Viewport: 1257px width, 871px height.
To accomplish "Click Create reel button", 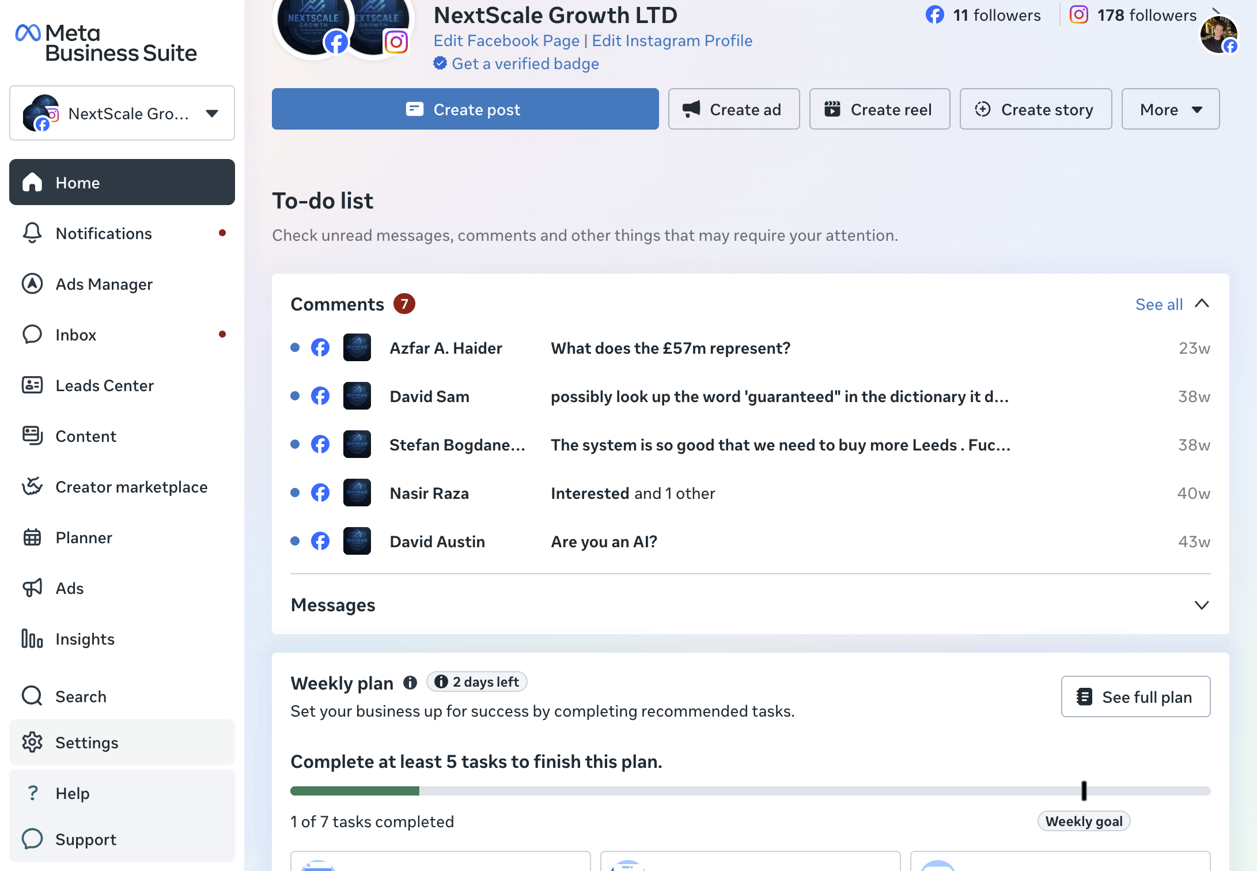I will point(880,109).
